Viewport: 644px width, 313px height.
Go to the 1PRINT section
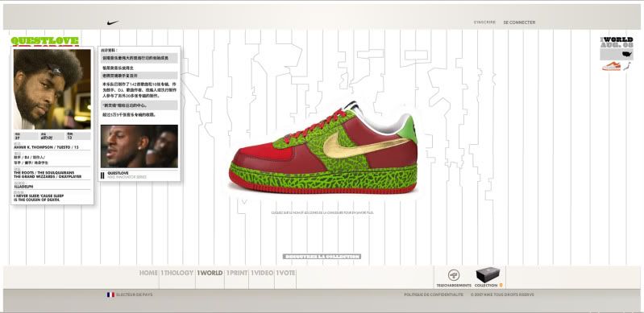pyautogui.click(x=237, y=273)
